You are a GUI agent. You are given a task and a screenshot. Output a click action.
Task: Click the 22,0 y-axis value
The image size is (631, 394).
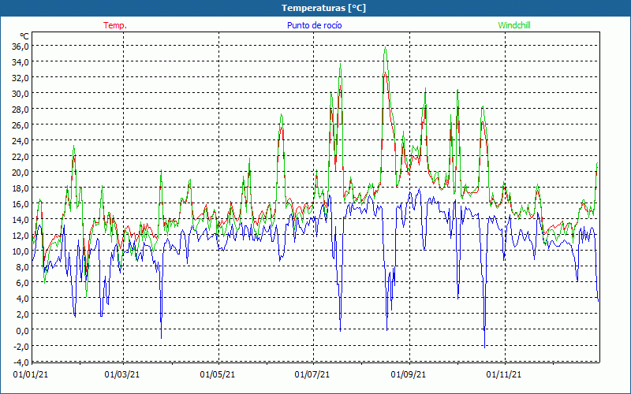coord(21,156)
